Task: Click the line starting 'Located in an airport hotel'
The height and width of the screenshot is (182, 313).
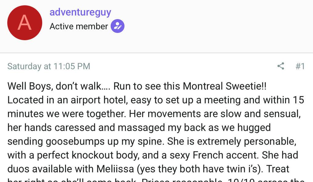Action: [x=153, y=100]
